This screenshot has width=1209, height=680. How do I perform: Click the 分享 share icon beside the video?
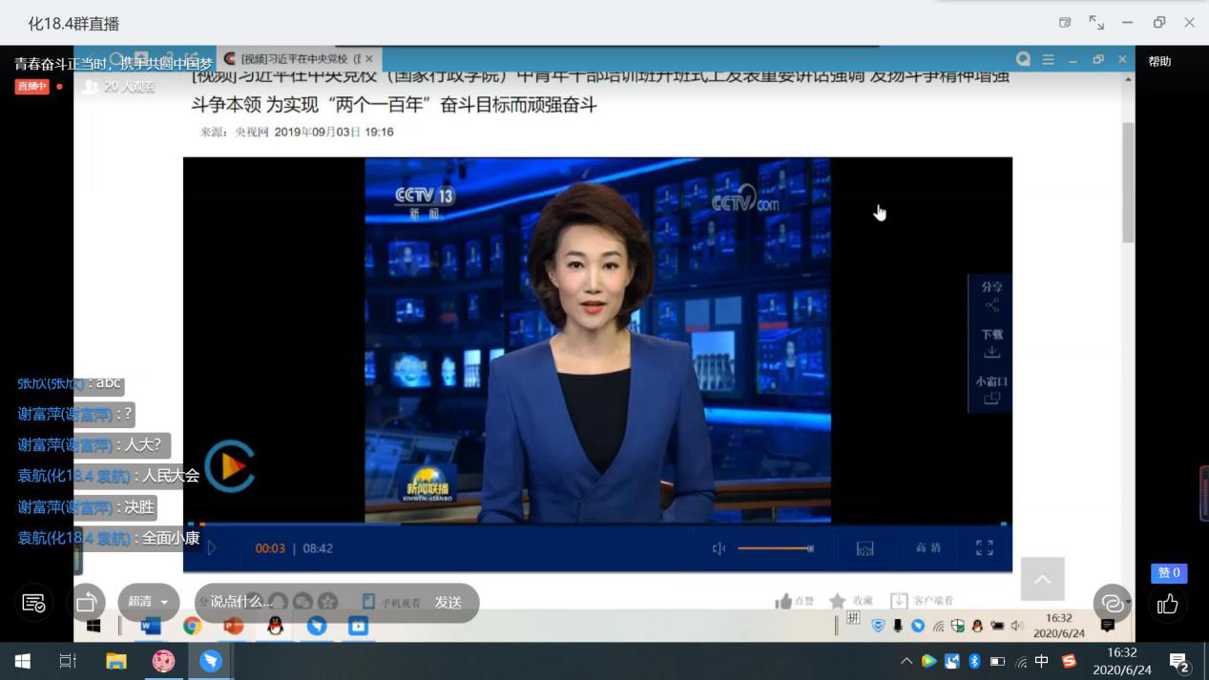click(992, 296)
